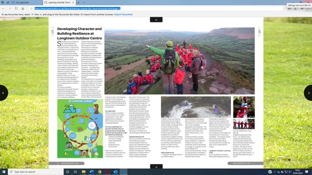Click the river gorge walking photo

196,107
